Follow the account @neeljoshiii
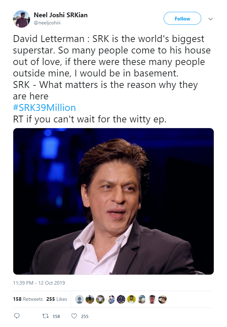227x327 pixels. coord(182,18)
